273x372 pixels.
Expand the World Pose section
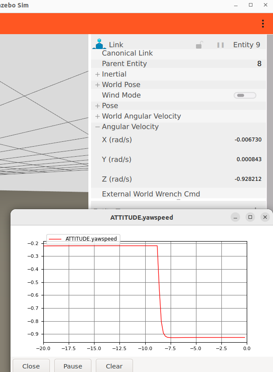(97, 85)
